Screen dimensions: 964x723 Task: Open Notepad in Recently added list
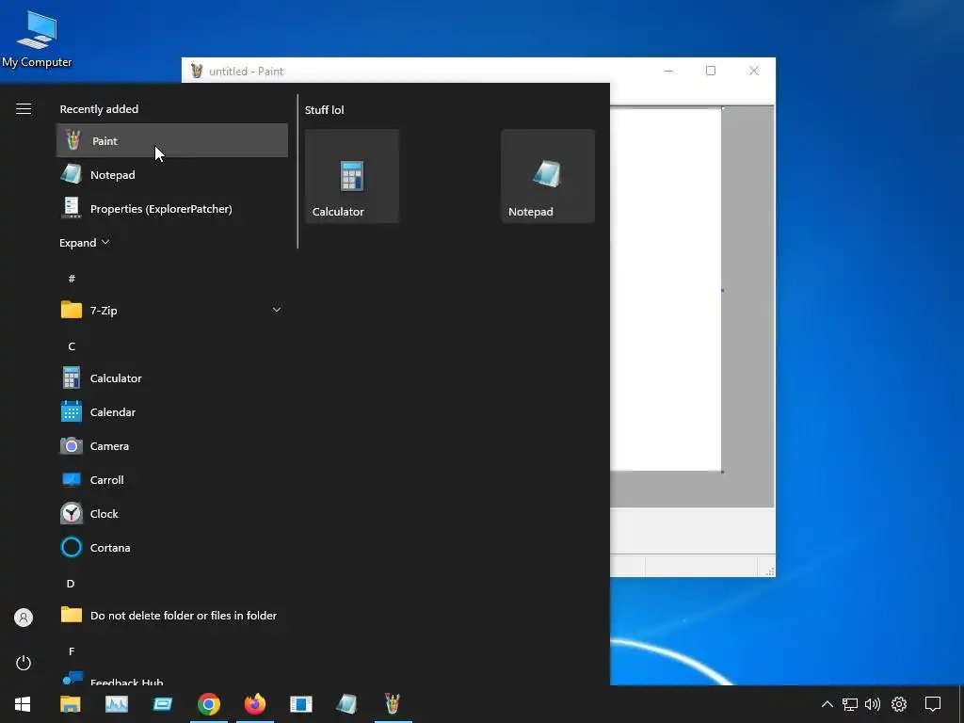[172, 174]
